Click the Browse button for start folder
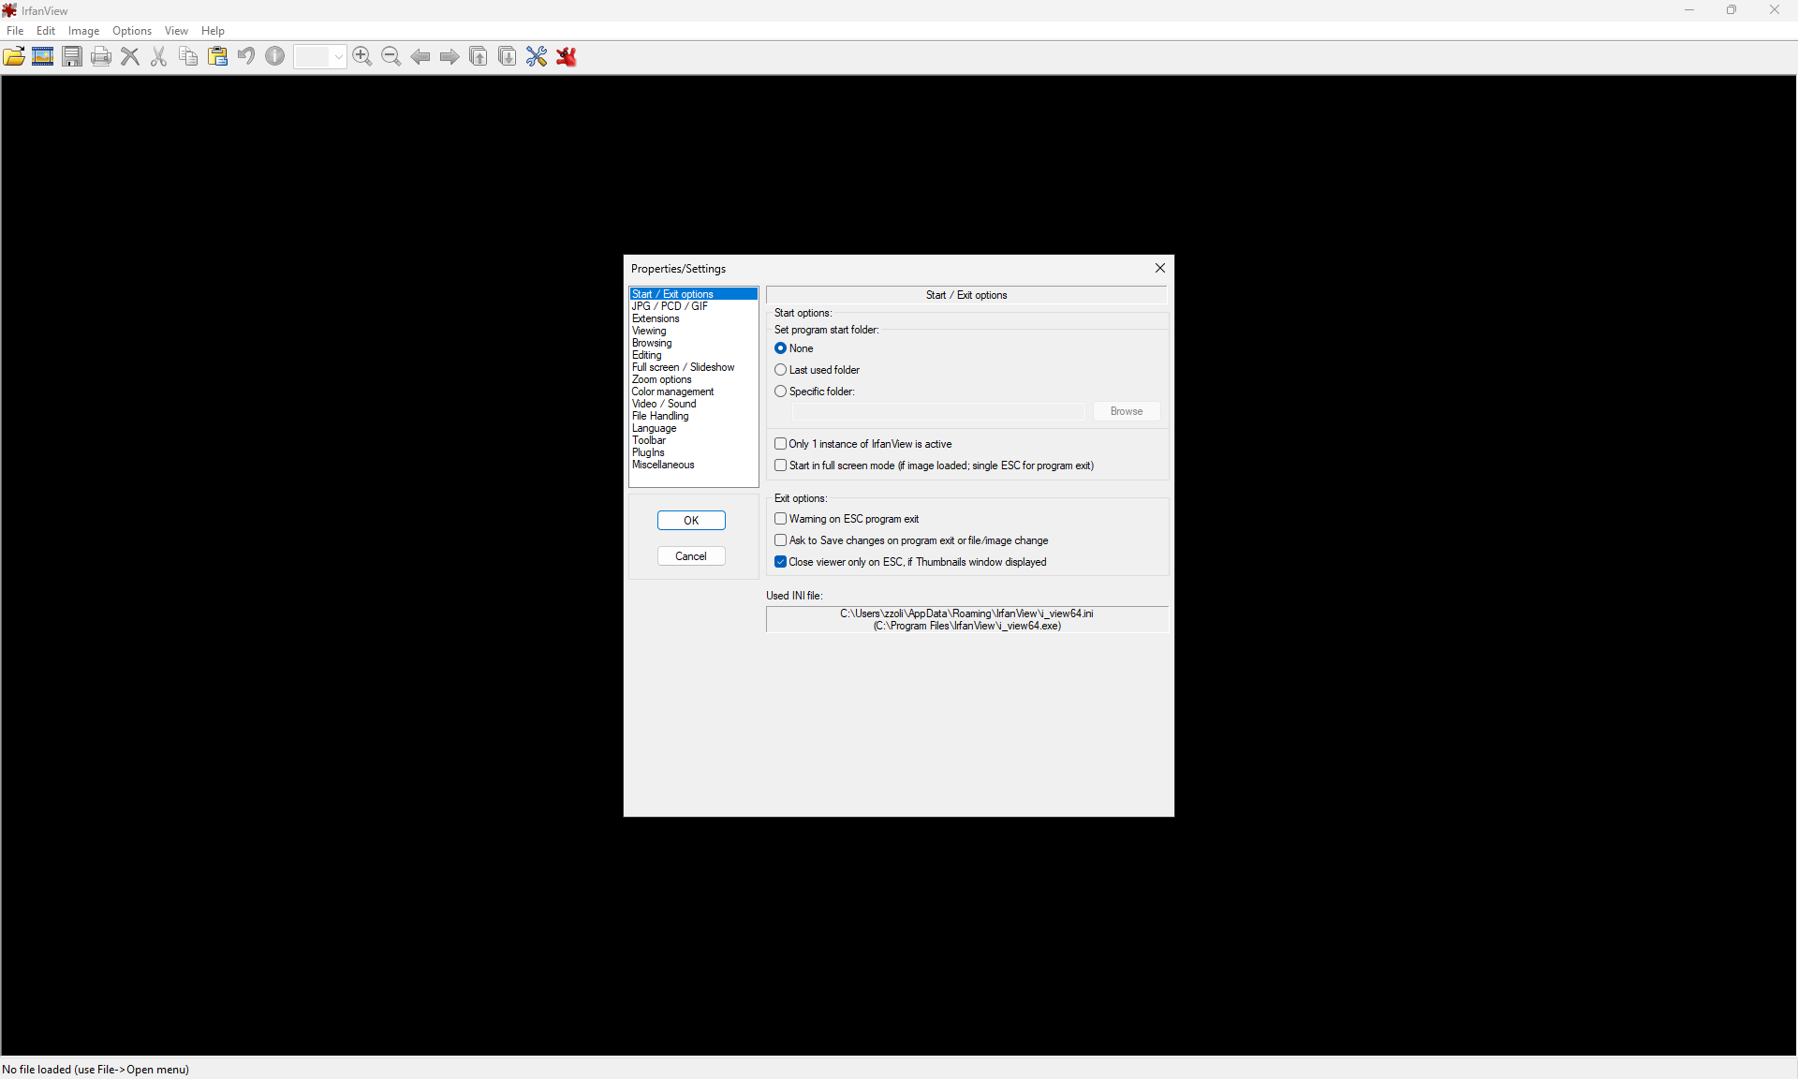Screen dimensions: 1798x1079 tap(1127, 411)
